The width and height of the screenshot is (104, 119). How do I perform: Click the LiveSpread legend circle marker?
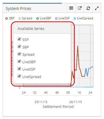click(75, 19)
